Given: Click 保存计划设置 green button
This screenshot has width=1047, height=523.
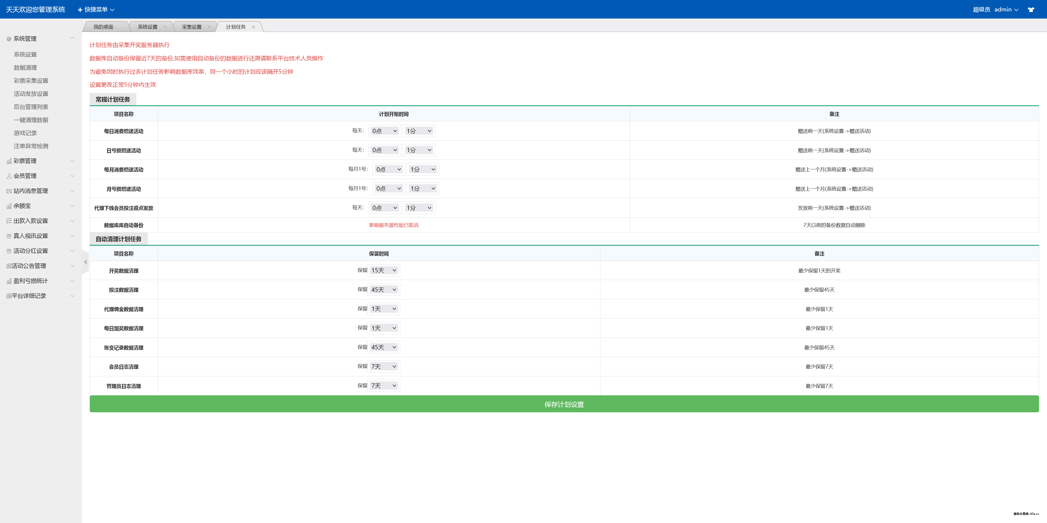Looking at the screenshot, I should 564,404.
